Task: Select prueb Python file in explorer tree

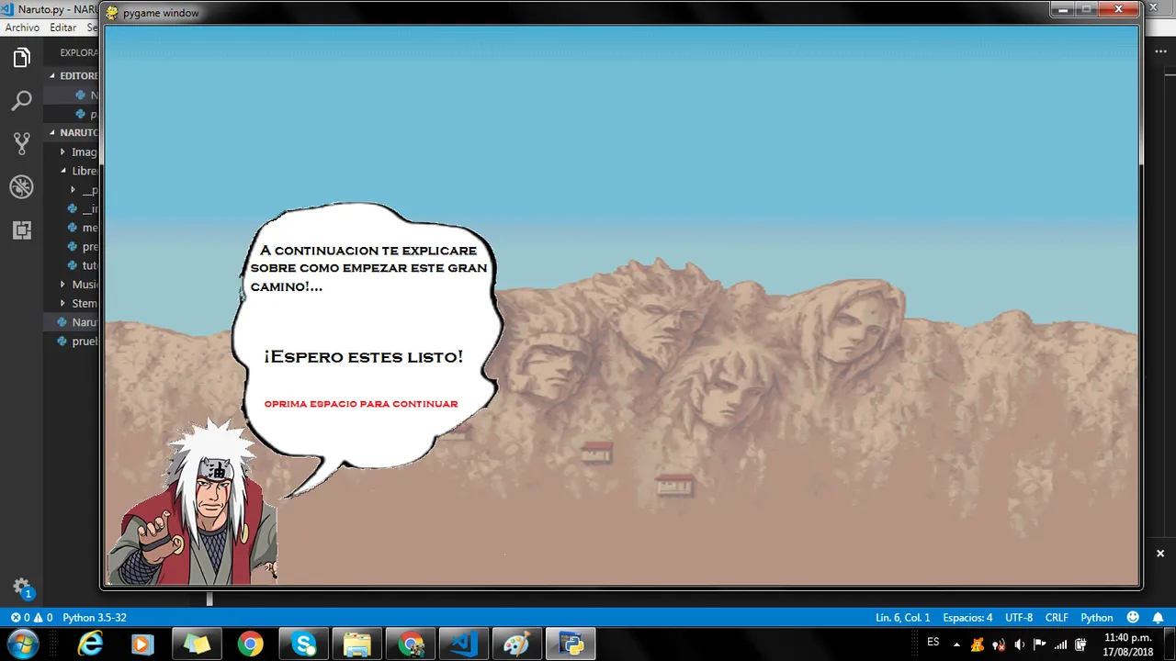Action: coord(72,342)
